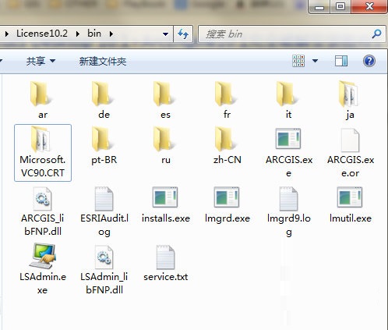Minimize the Explorer window
388x330 pixels.
tap(319, 6)
